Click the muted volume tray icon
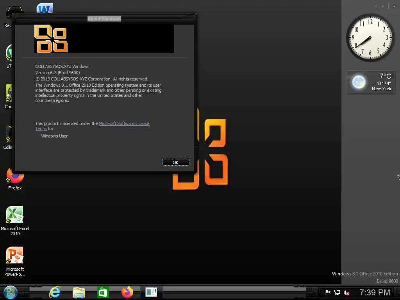This screenshot has height=300, width=400. click(346, 292)
